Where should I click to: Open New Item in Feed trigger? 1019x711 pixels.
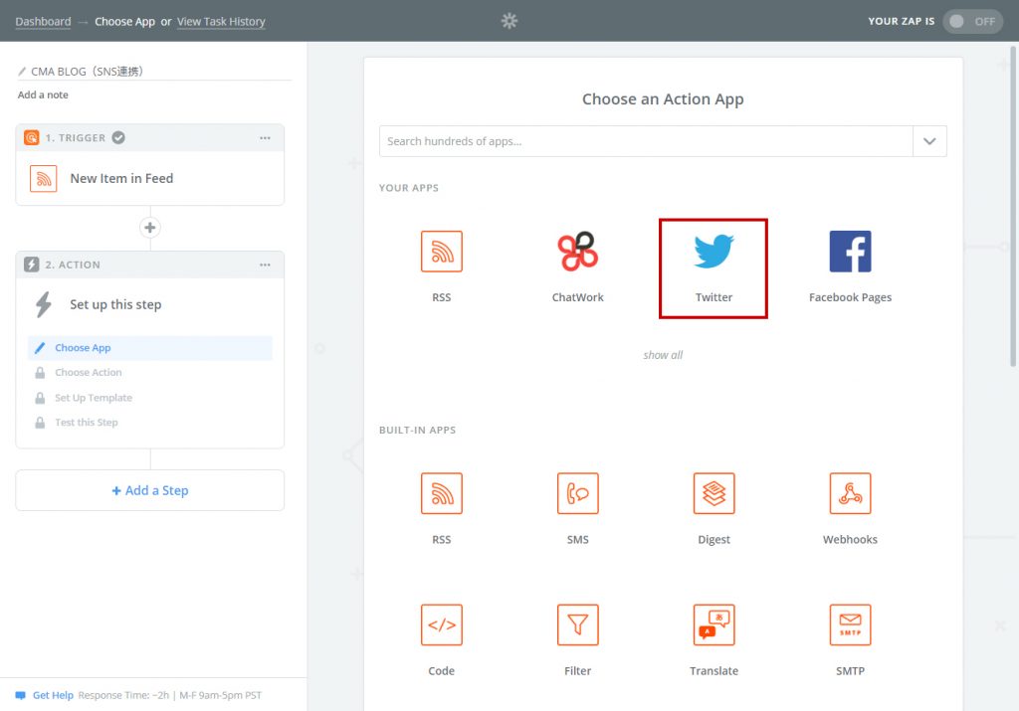[121, 179]
